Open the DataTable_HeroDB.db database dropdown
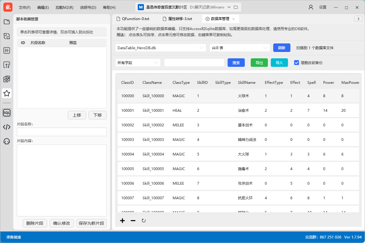The width and height of the screenshot is (365, 243). (161, 48)
